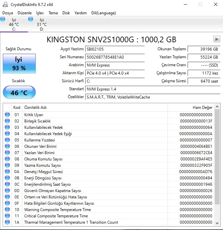
Task: Select the D: drive status orb
Action: pos(31,20)
